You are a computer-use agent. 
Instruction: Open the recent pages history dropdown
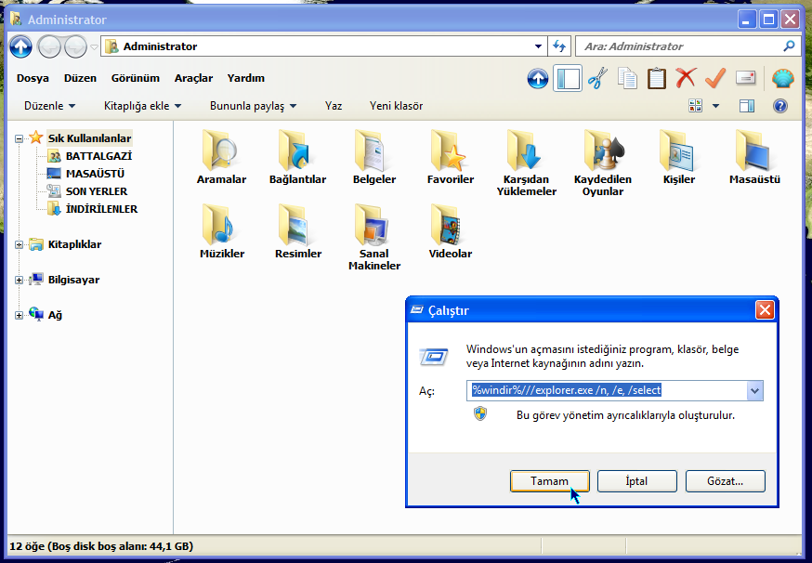pyautogui.click(x=94, y=46)
